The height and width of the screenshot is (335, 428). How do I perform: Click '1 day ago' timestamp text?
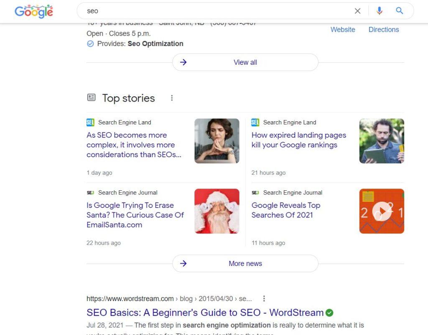[99, 173]
